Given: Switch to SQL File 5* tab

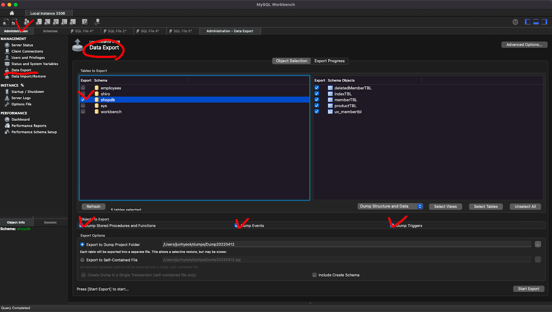Looking at the screenshot, I should (183, 31).
